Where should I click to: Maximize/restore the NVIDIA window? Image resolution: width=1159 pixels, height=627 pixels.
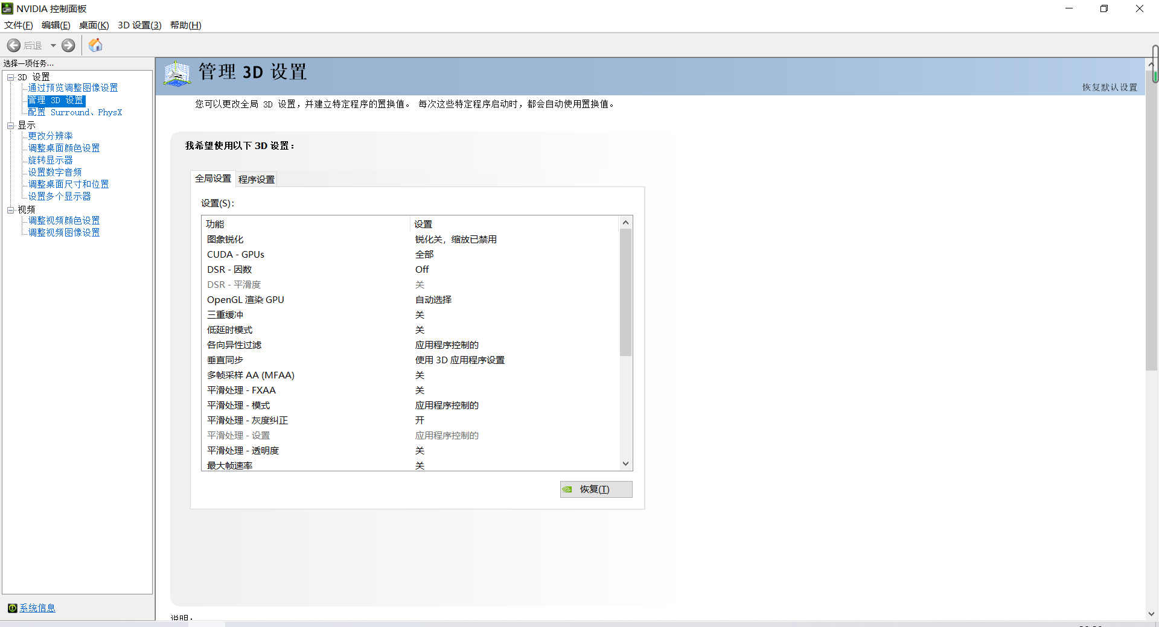(x=1104, y=8)
